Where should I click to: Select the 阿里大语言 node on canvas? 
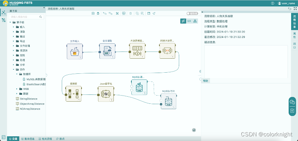pyautogui.click(x=167, y=50)
